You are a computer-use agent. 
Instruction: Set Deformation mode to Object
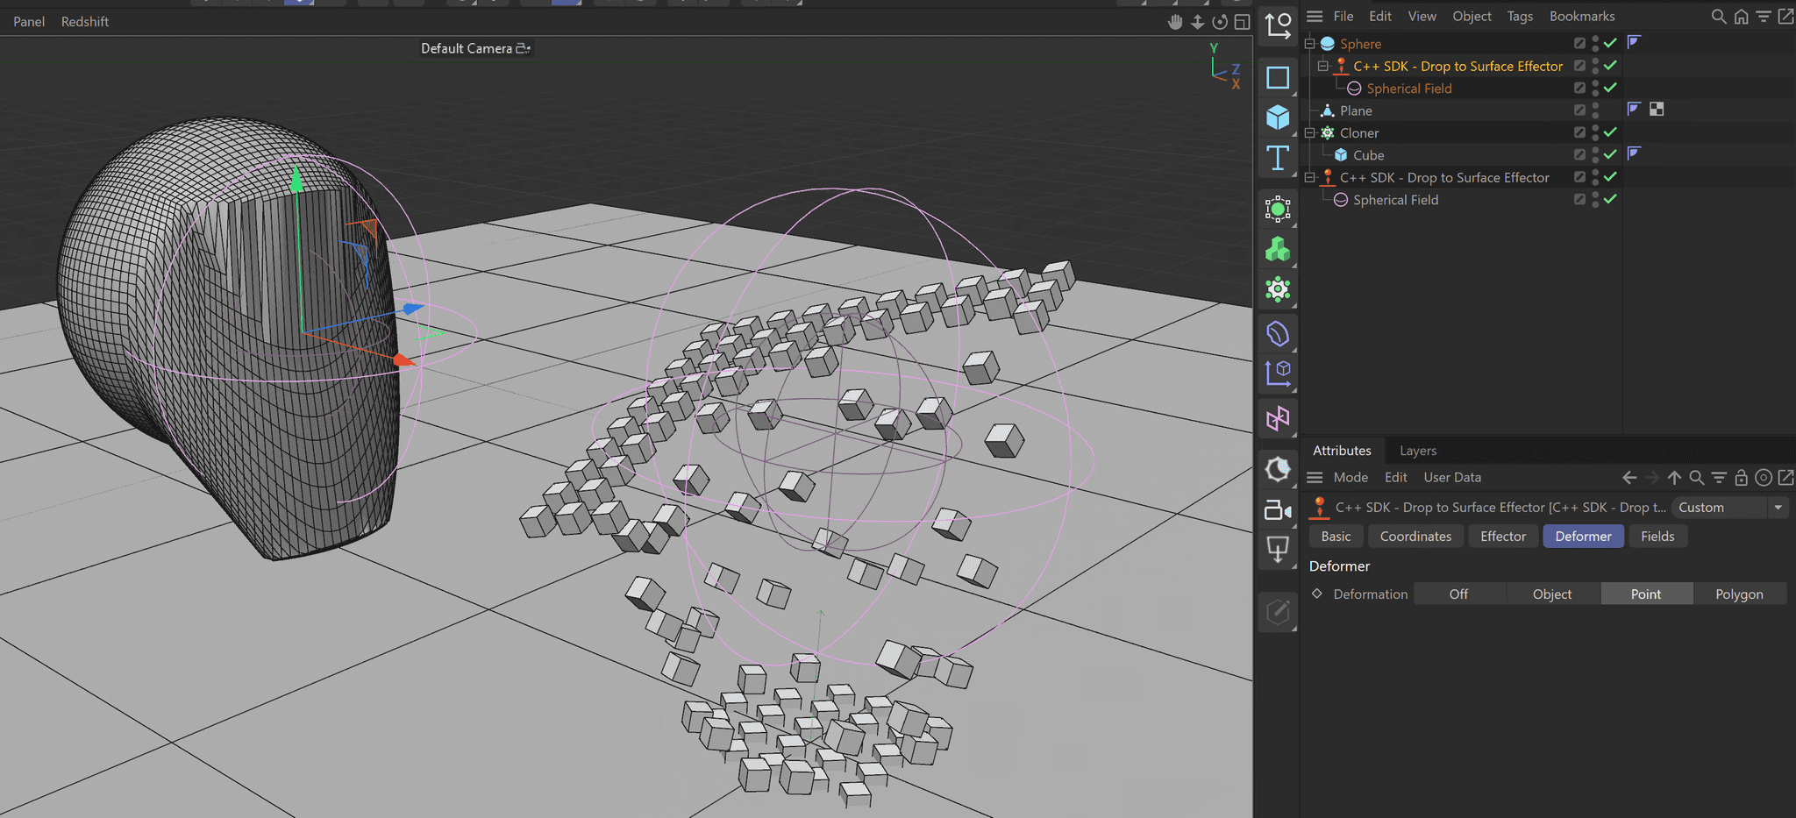point(1552,594)
